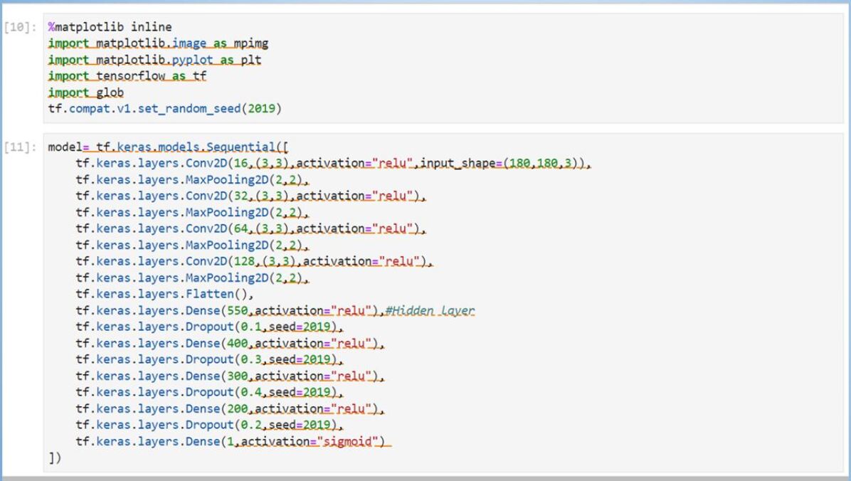The height and width of the screenshot is (481, 851).
Task: Click the Conv2D(32 layer line
Action: click(250, 196)
